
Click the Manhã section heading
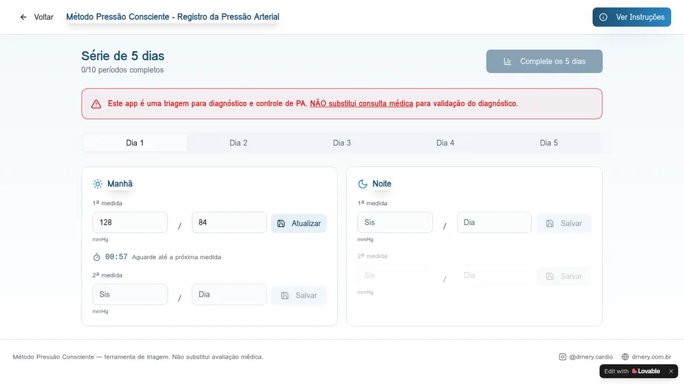[120, 184]
